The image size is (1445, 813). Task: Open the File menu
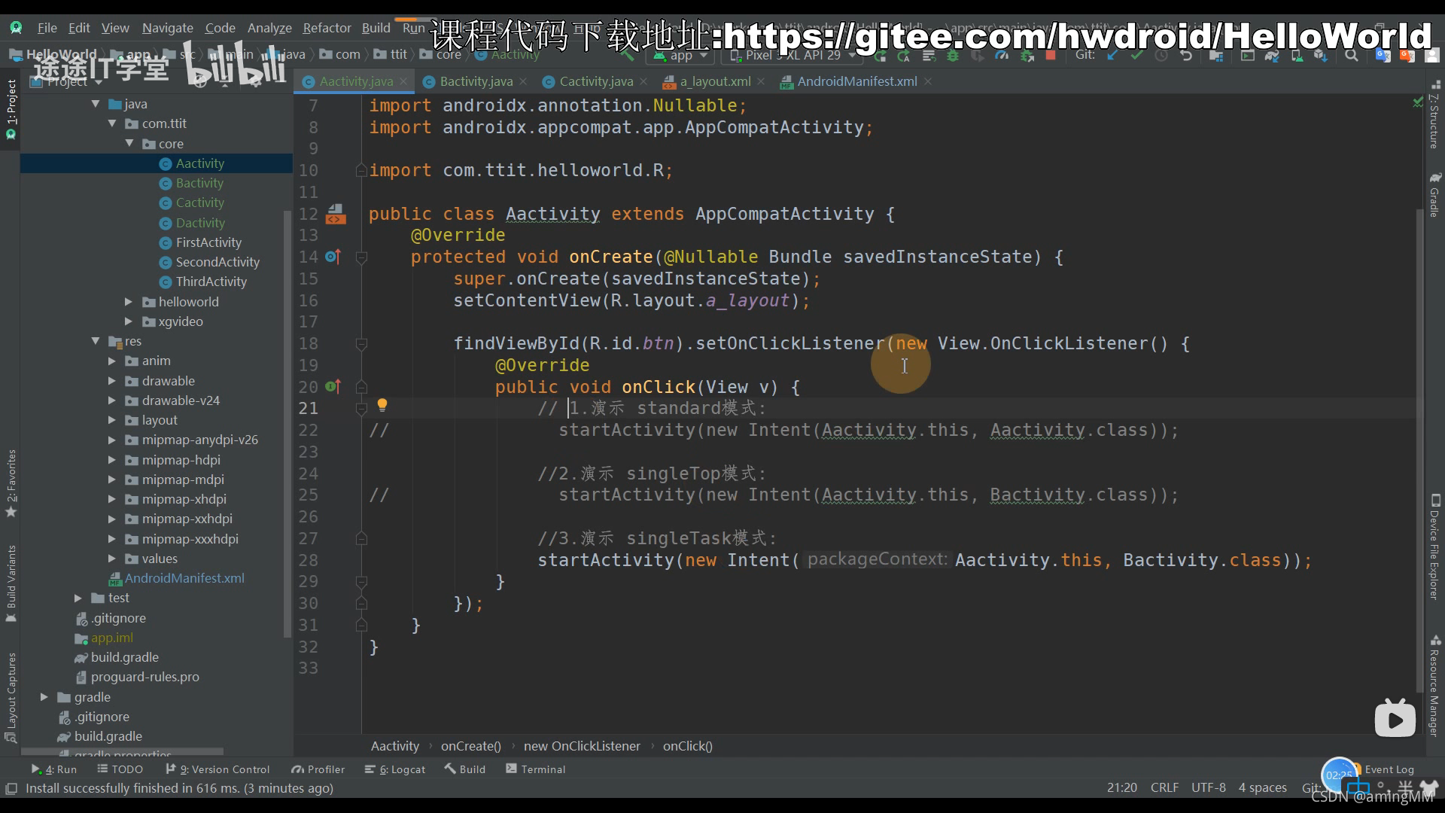tap(47, 28)
